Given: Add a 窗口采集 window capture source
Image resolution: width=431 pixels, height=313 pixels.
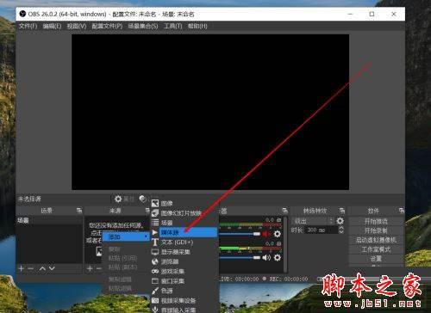Looking at the screenshot, I should (x=184, y=281).
